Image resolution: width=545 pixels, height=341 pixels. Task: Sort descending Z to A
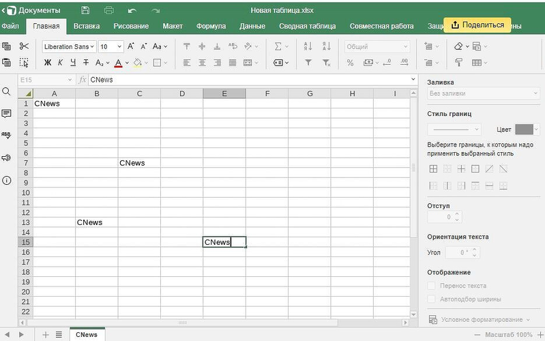[x=326, y=46]
